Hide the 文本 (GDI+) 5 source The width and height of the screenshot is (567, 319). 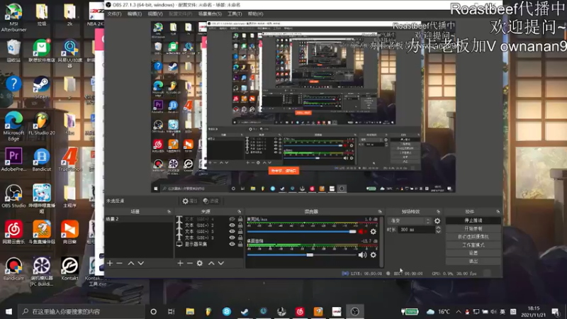pyautogui.click(x=232, y=232)
